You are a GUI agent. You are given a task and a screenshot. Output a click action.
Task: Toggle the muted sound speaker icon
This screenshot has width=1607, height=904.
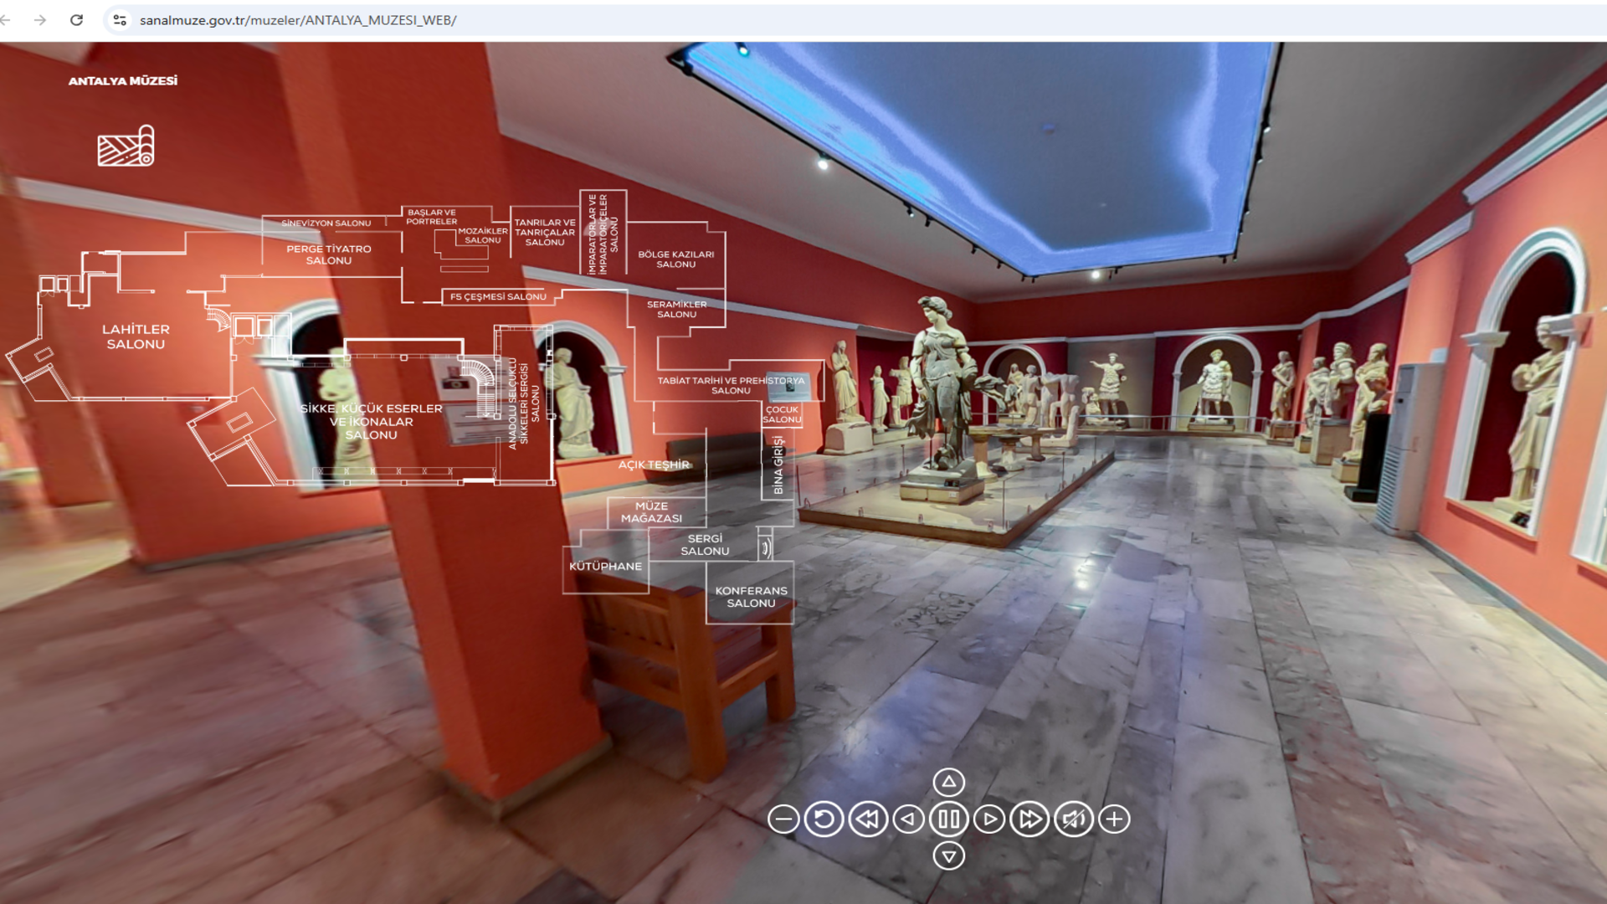[1073, 819]
